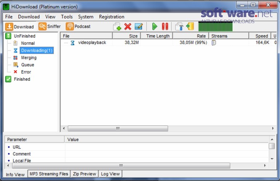Click the Merging squares icon
The height and width of the screenshot is (181, 280).
[16, 58]
